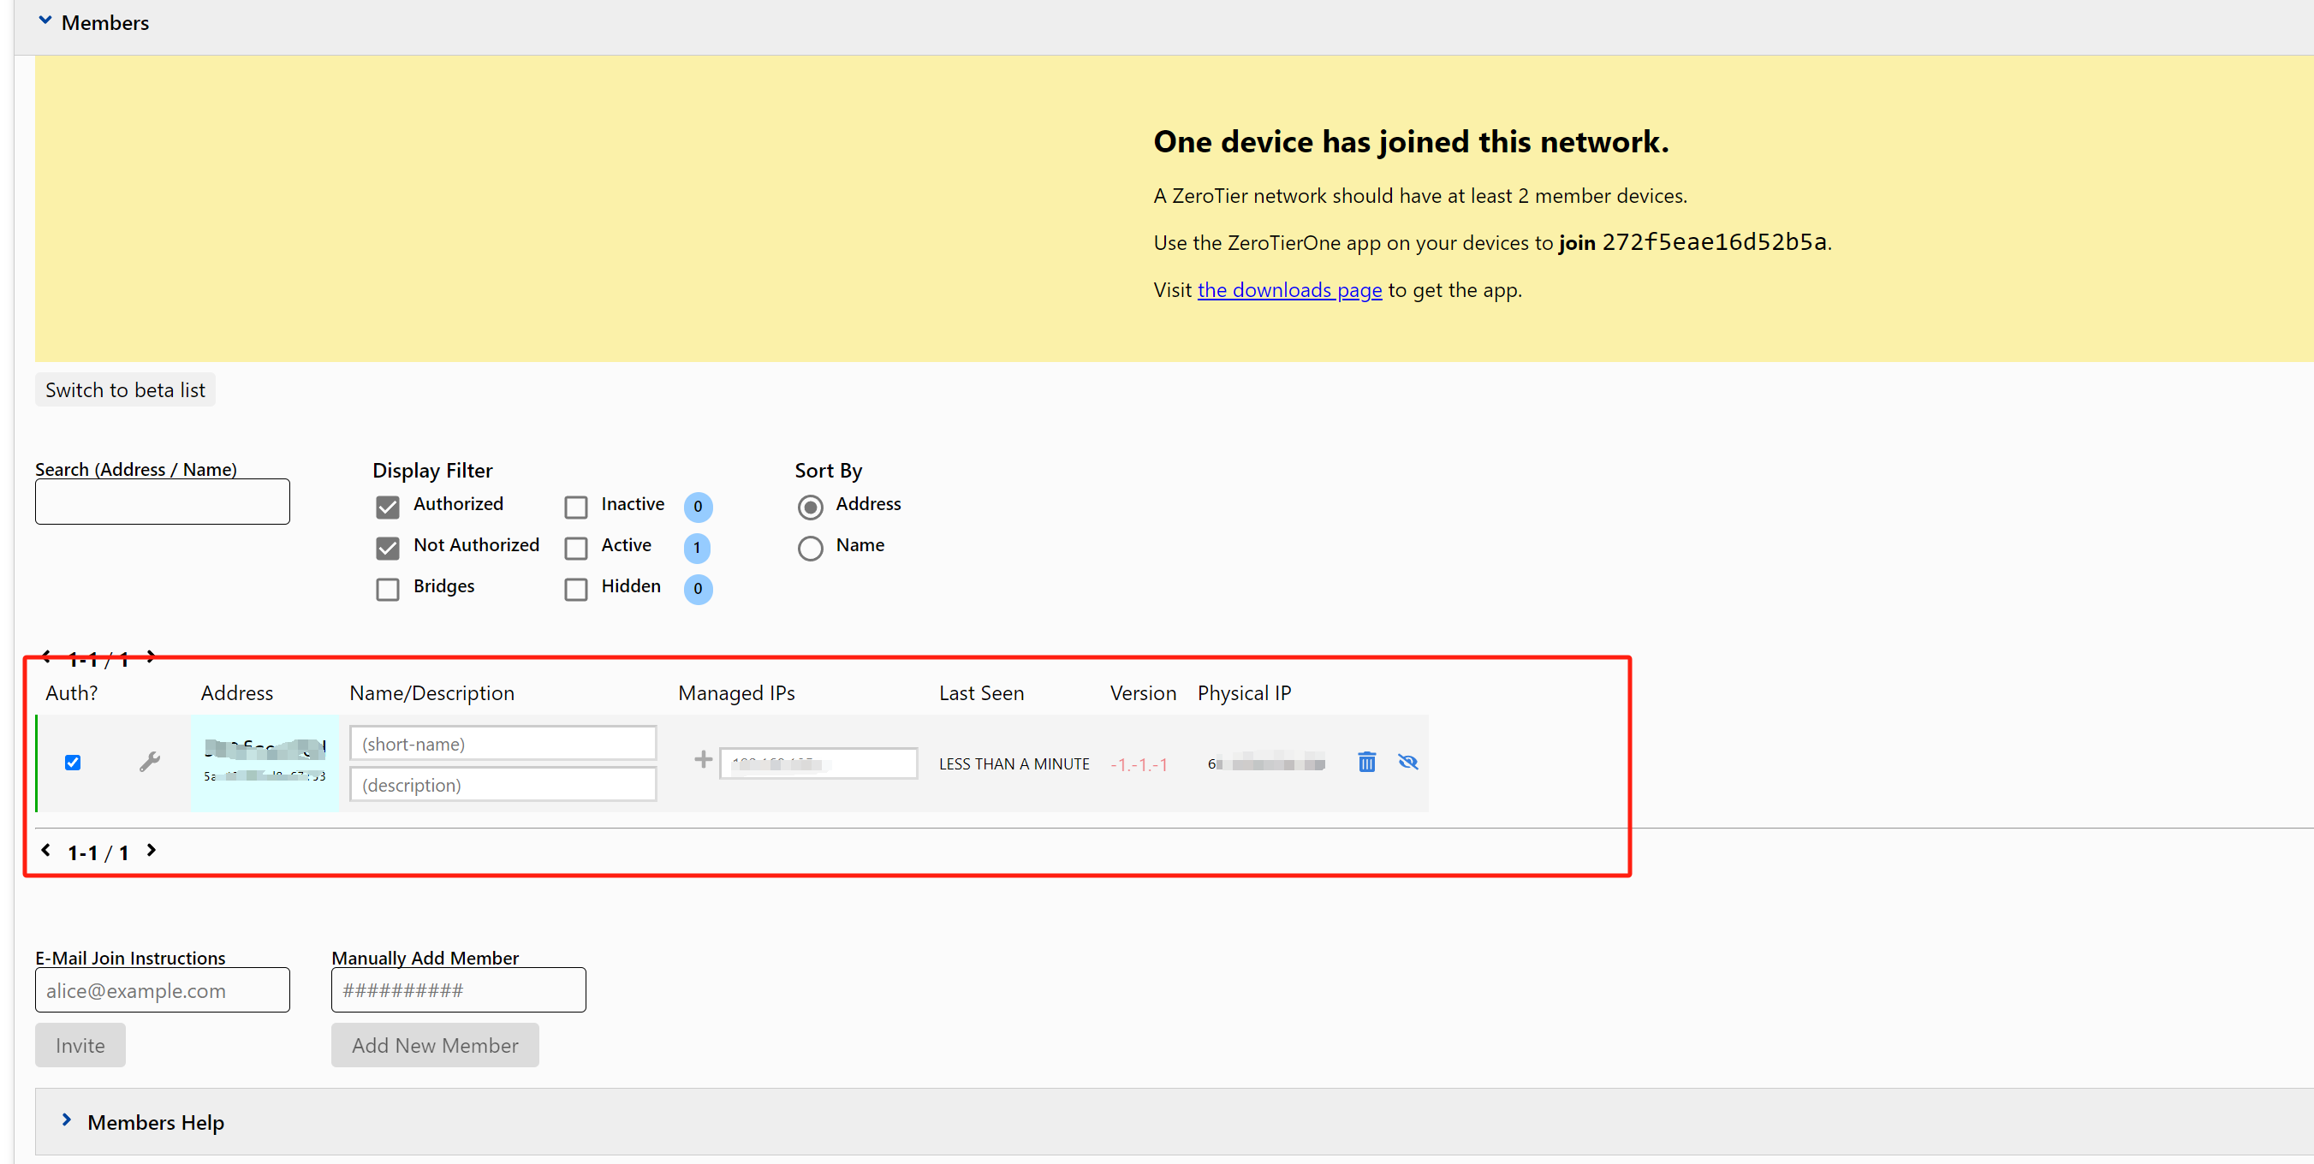Click the Invite button
The width and height of the screenshot is (2314, 1164).
pos(80,1045)
